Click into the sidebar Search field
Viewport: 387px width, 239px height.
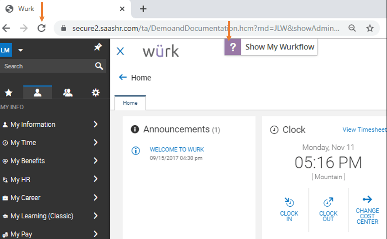tap(47, 66)
